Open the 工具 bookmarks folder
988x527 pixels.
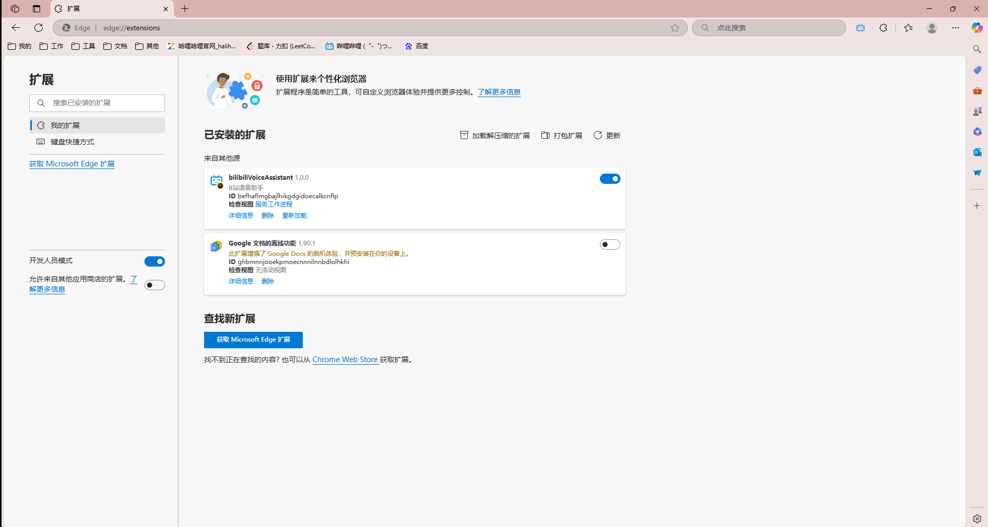point(83,46)
